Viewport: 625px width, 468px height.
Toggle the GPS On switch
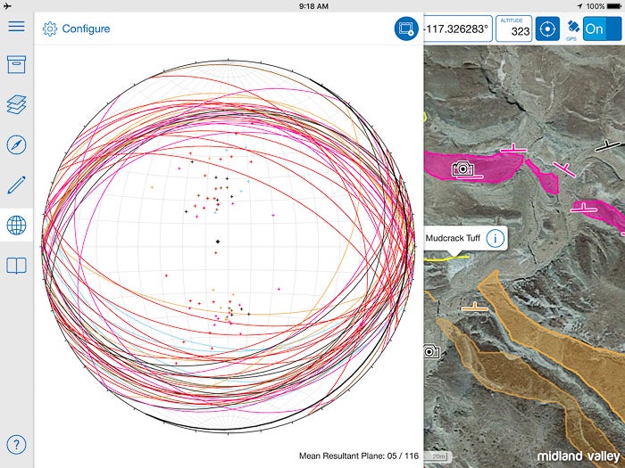click(x=601, y=29)
